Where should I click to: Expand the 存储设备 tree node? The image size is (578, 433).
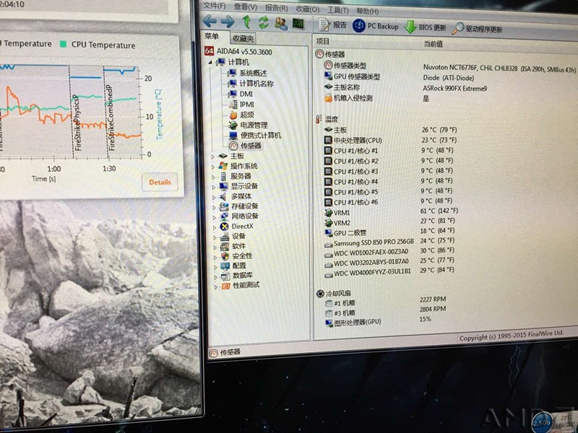pos(215,207)
